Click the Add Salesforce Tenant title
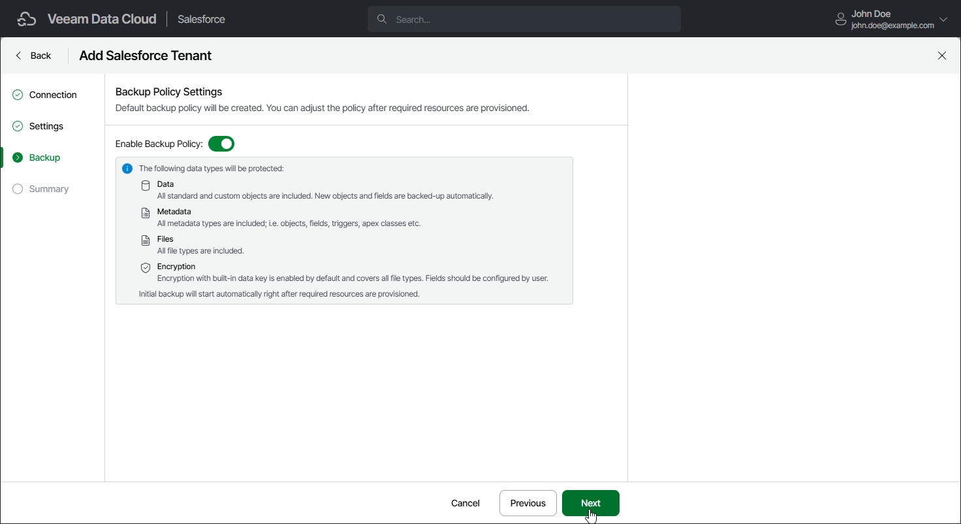Viewport: 961px width, 524px height. 146,56
